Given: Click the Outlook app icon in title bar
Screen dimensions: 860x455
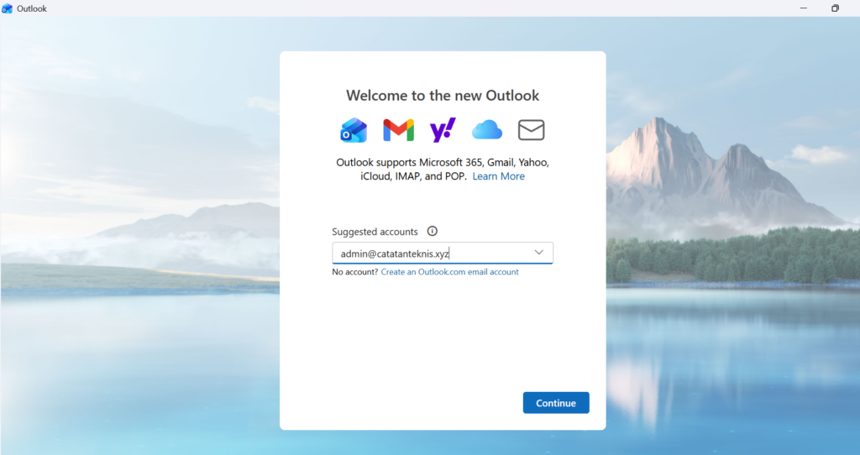Looking at the screenshot, I should (7, 8).
